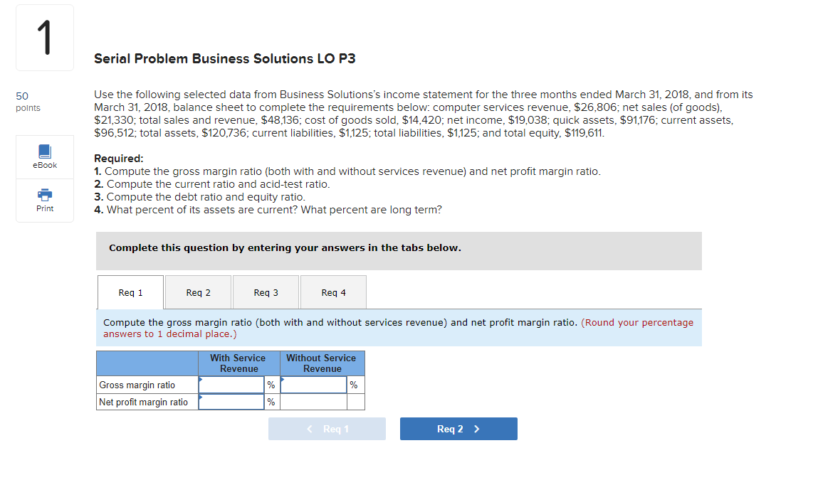Click the net profit margin ratio input field
Image resolution: width=818 pixels, height=480 pixels.
(x=231, y=401)
